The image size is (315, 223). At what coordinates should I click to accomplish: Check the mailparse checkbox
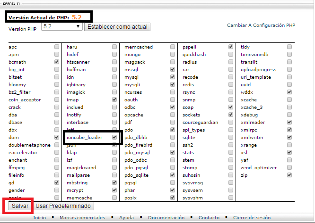point(114,175)
